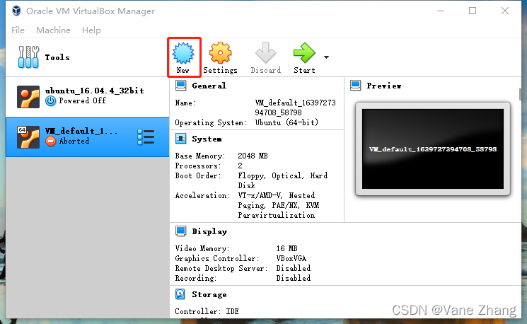Open the VM_default list menu icon
The width and height of the screenshot is (527, 324).
point(146,137)
